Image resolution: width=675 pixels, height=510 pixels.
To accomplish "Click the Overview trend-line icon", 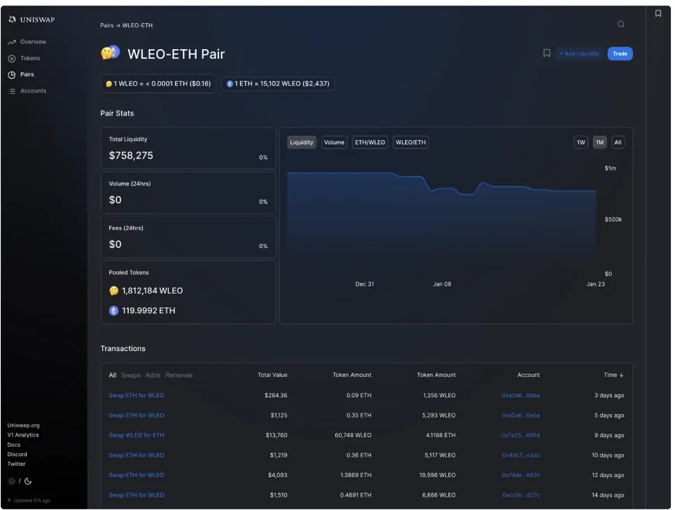I will click(12, 42).
